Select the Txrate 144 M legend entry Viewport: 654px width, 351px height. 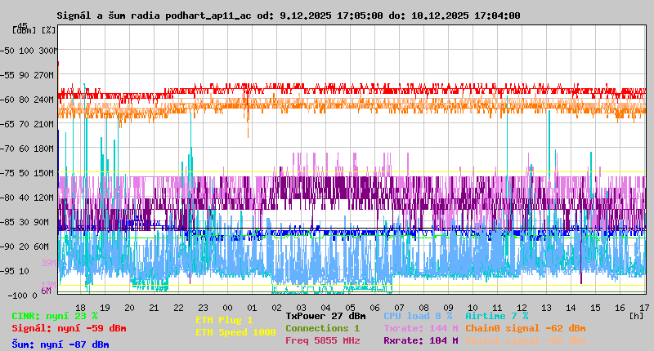tap(420, 328)
